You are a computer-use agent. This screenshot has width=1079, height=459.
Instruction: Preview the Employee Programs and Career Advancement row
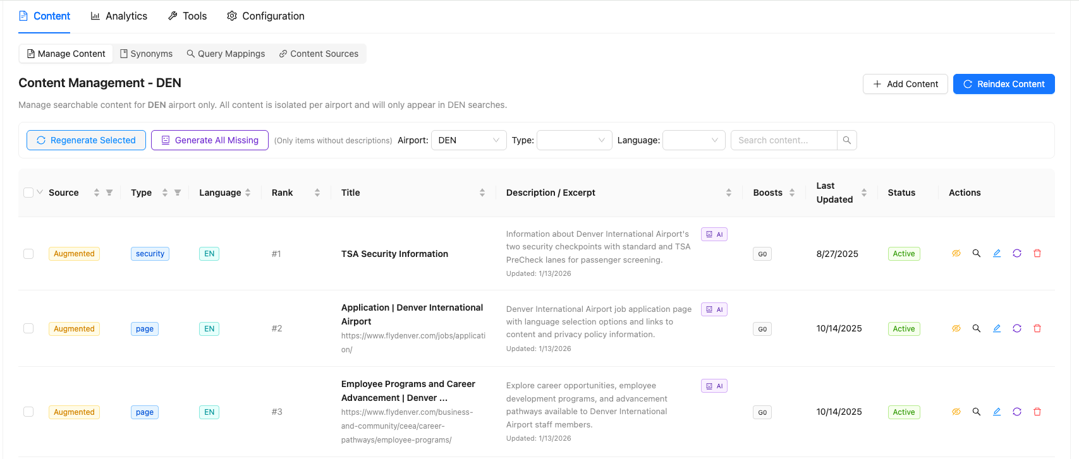tap(976, 412)
